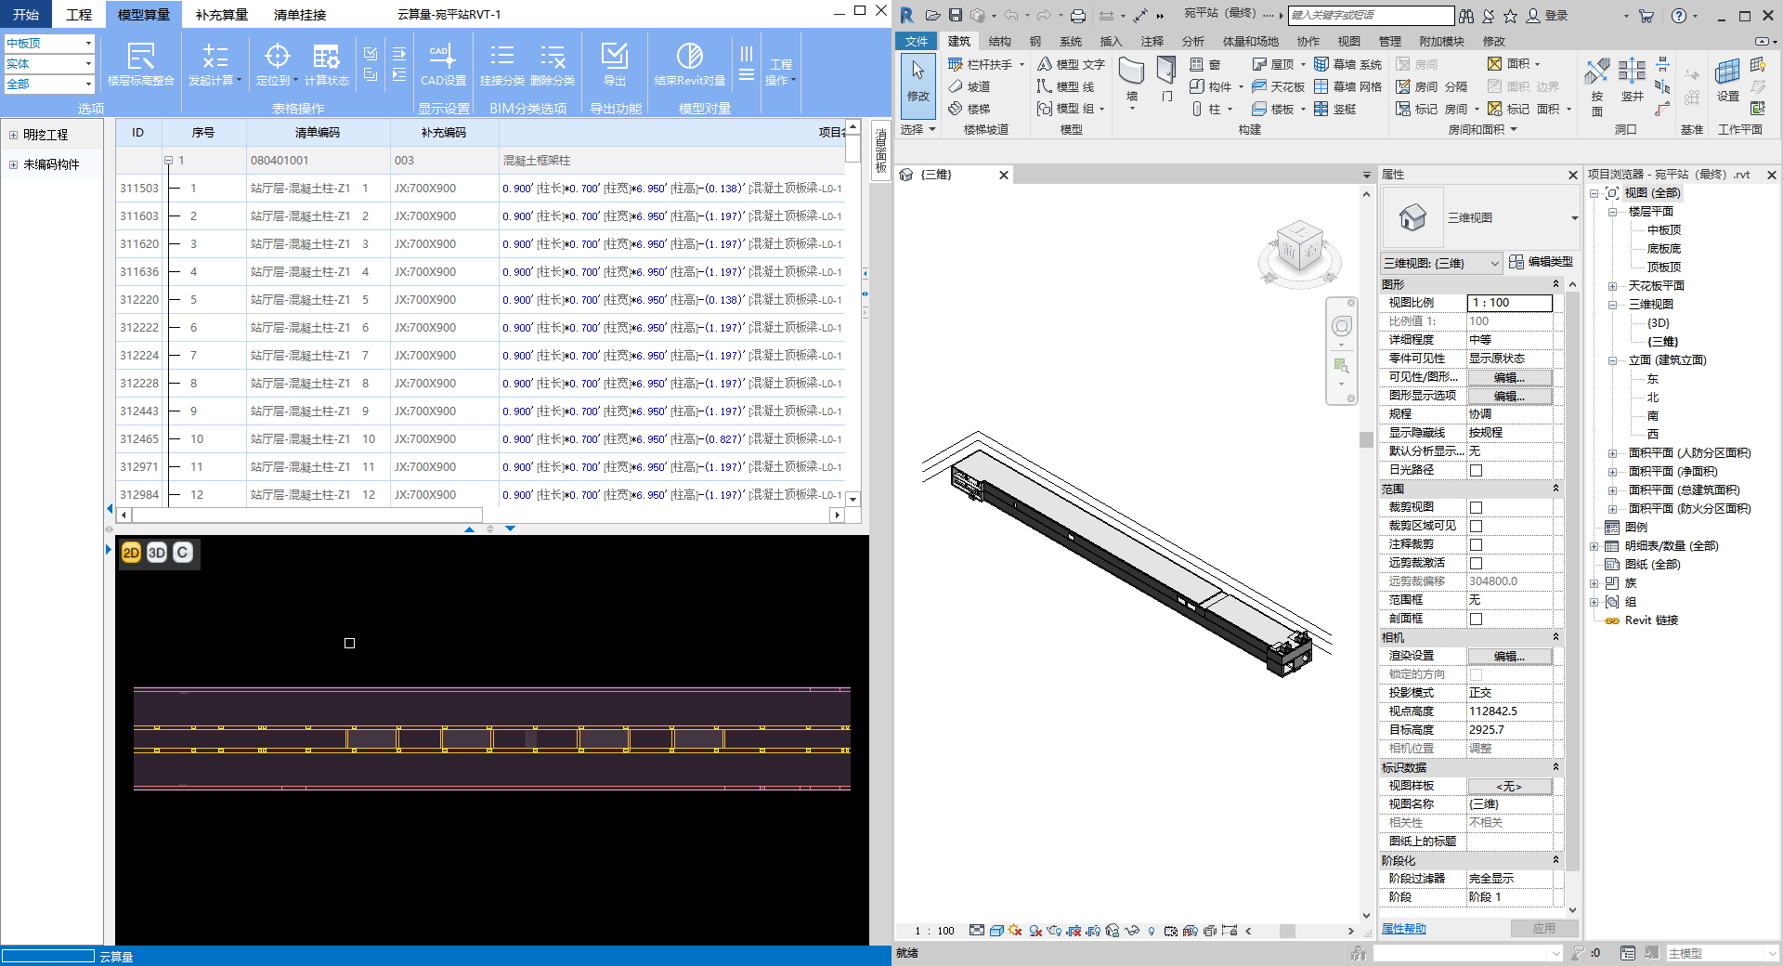The height and width of the screenshot is (966, 1783).
Task: Switch to the 补充算量 tab
Action: pyautogui.click(x=222, y=15)
